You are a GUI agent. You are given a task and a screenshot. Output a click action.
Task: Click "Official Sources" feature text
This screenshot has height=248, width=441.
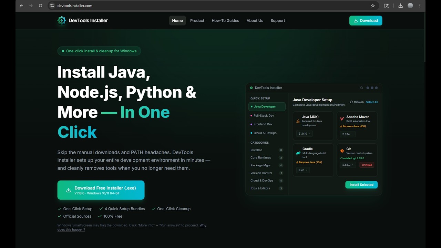[77, 216]
